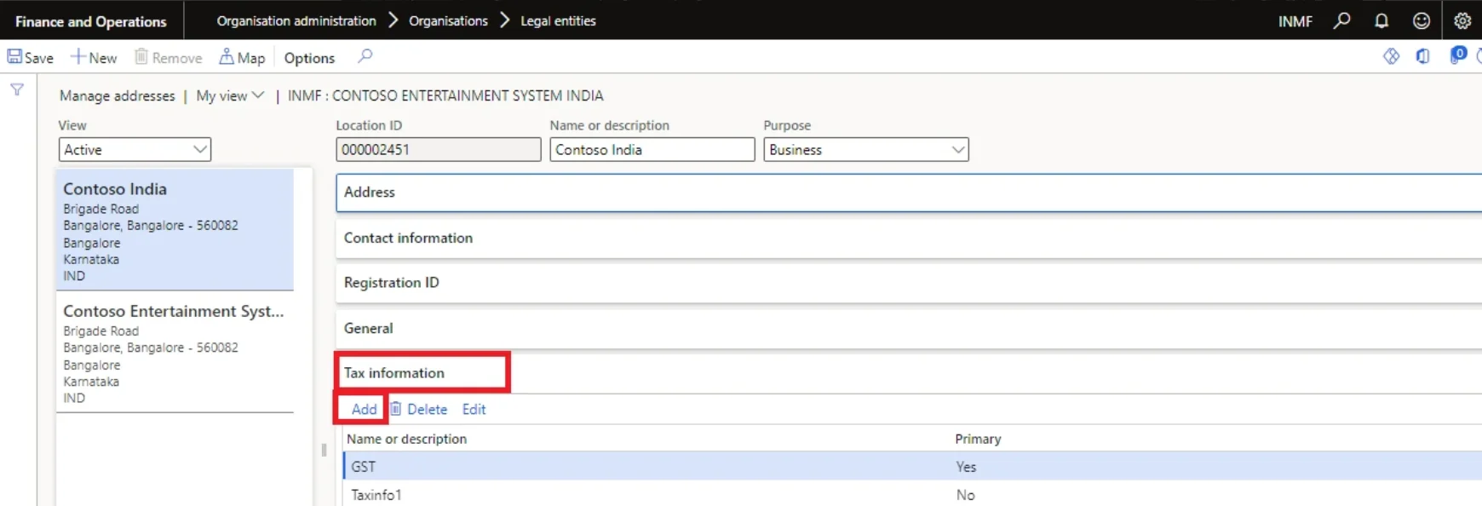Select the Contoso India address card
1482x506 pixels.
tap(175, 230)
